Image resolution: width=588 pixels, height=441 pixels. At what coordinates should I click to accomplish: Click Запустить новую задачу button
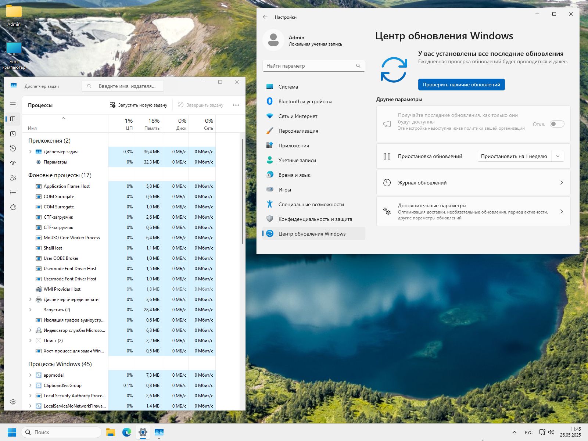139,105
